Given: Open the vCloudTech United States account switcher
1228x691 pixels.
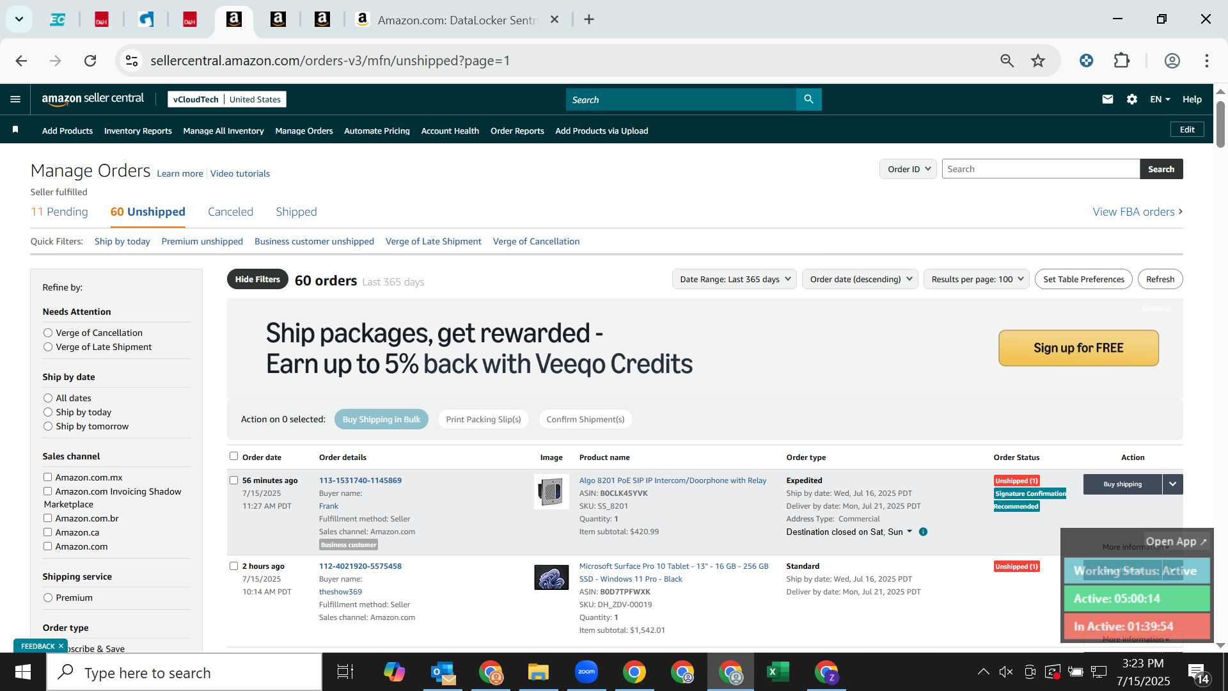Looking at the screenshot, I should [227, 99].
